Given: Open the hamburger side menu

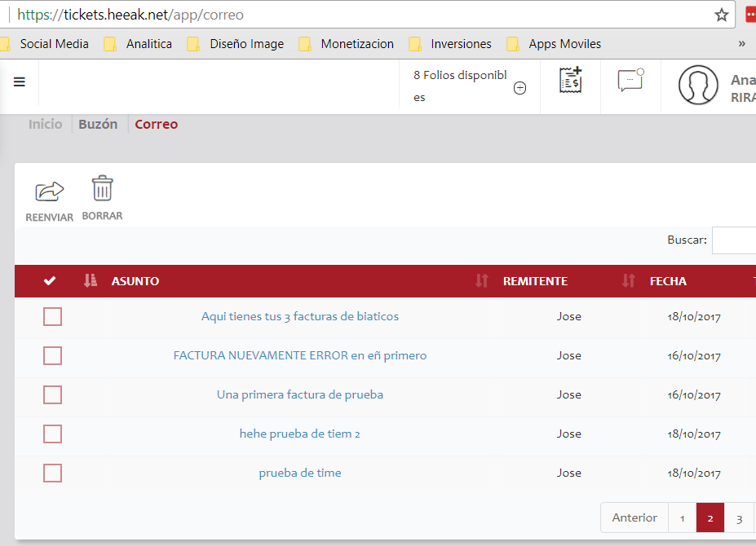Looking at the screenshot, I should (20, 82).
